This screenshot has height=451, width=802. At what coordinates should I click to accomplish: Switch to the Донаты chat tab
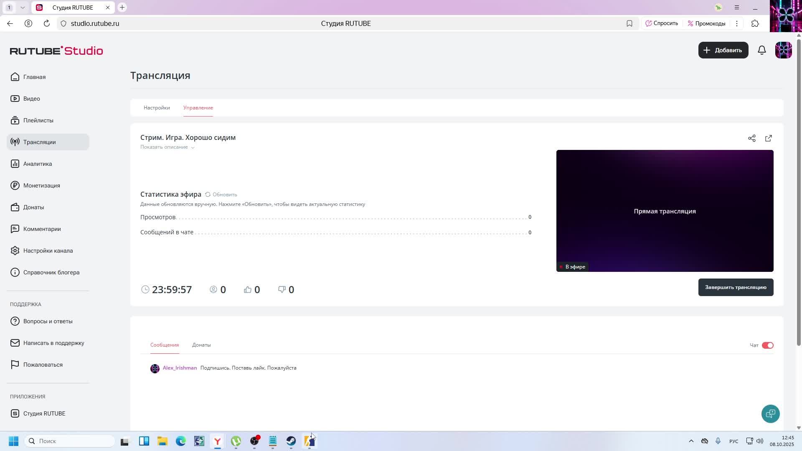tap(201, 345)
